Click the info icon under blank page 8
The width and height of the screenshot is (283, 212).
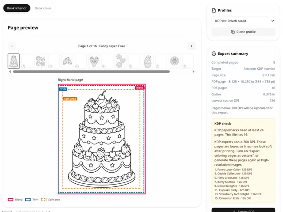point(103,66)
